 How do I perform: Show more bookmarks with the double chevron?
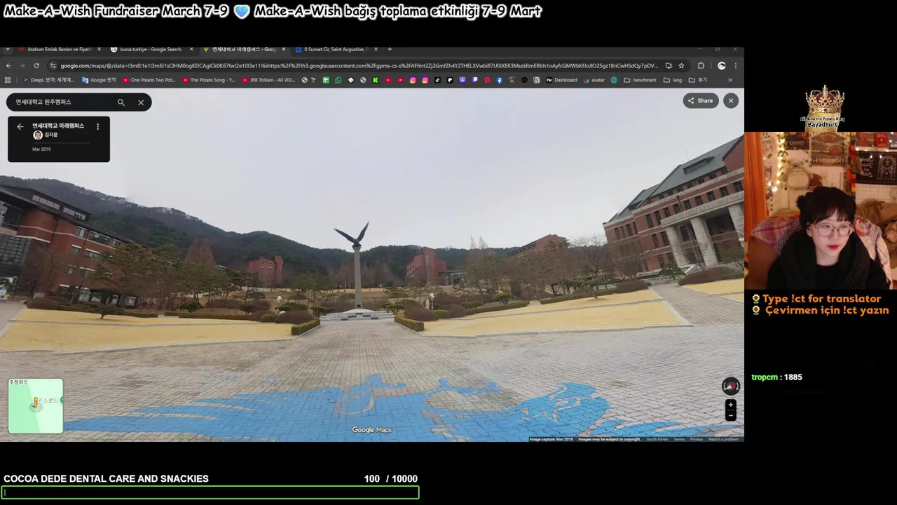tap(730, 80)
